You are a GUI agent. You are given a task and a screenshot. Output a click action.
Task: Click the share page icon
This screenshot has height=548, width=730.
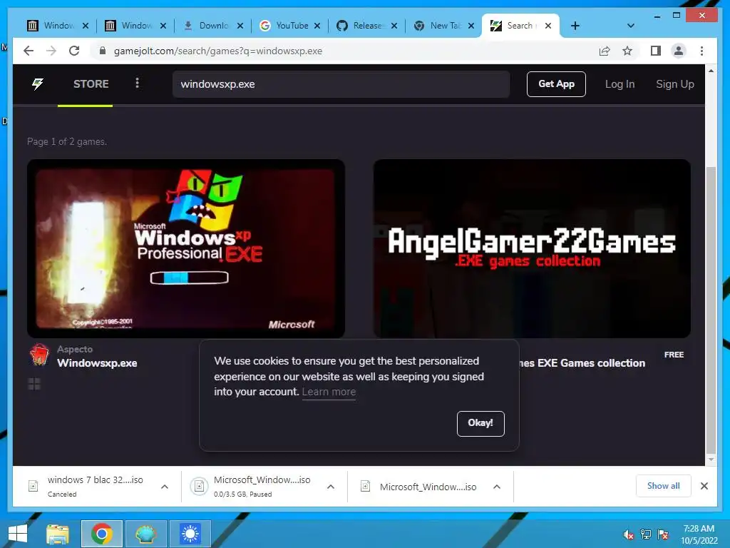605,51
